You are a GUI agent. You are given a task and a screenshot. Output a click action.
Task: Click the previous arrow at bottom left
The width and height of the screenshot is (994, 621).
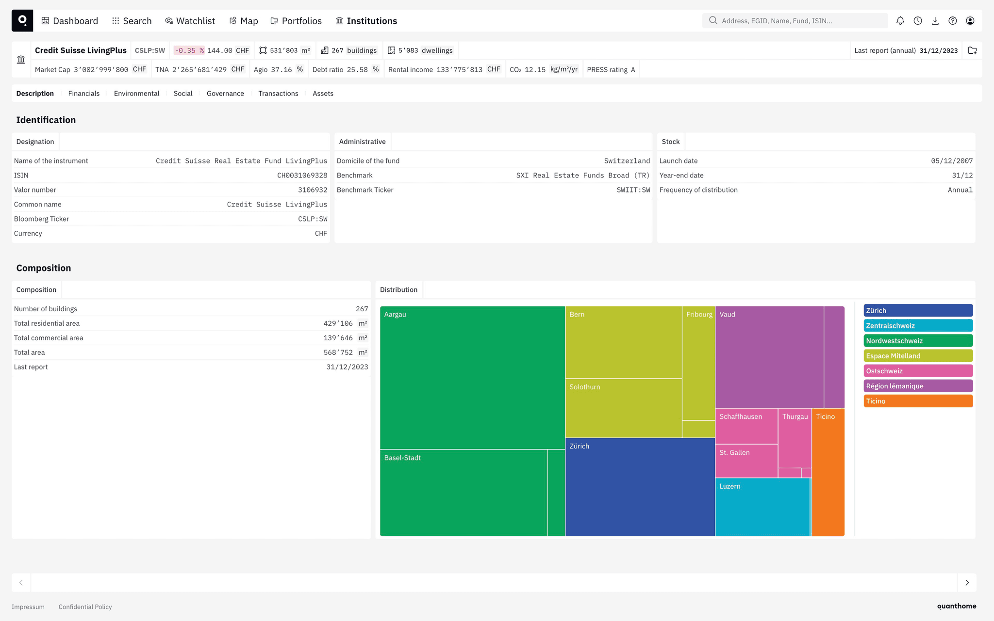click(x=21, y=583)
